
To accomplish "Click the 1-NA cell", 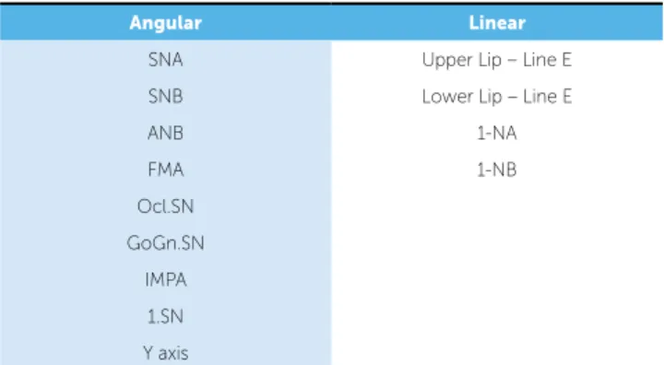I will coord(497,133).
